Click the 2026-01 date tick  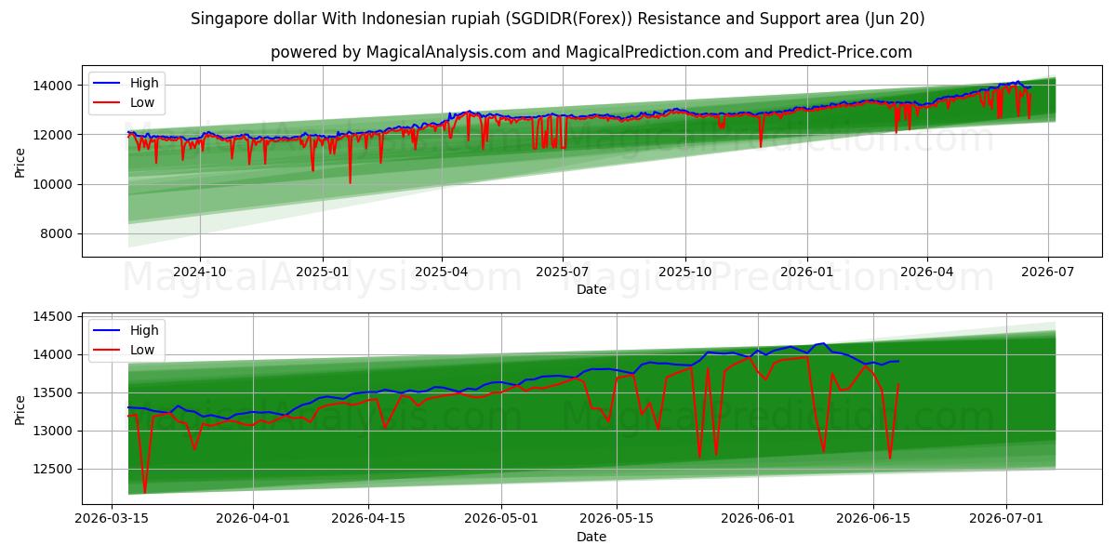807,271
